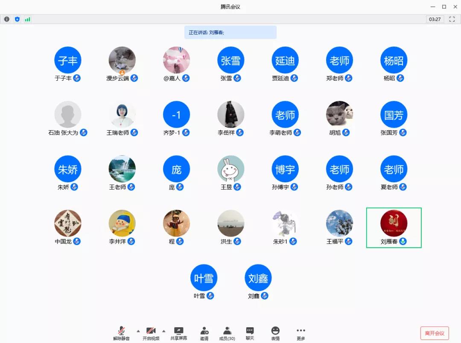Open the More (更多) menu
Image resolution: width=461 pixels, height=343 pixels.
click(301, 333)
